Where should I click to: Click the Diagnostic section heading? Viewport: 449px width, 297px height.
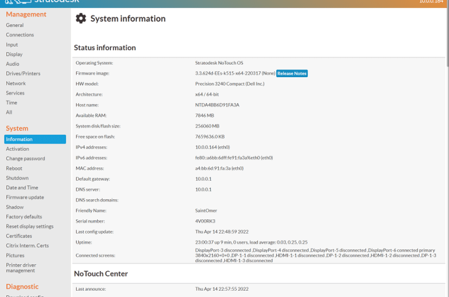click(22, 287)
